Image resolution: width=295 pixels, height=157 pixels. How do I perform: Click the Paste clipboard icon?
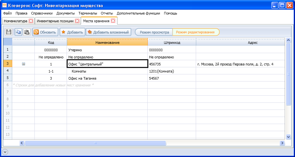tap(26, 32)
